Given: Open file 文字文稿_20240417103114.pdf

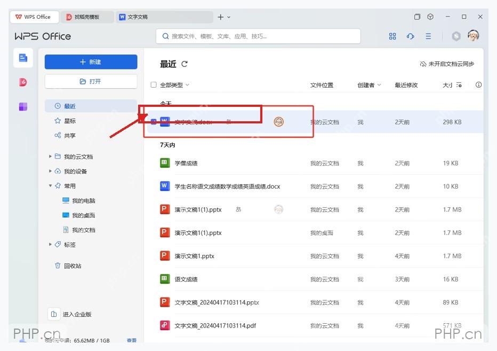Looking at the screenshot, I should [215, 325].
